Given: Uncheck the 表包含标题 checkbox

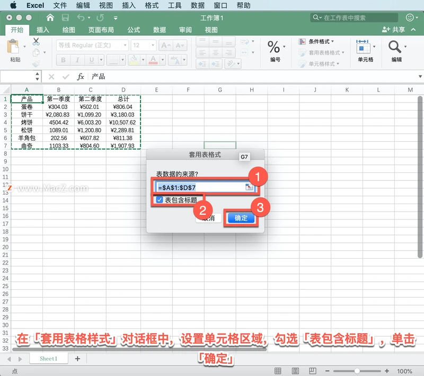Looking at the screenshot, I should pos(160,200).
